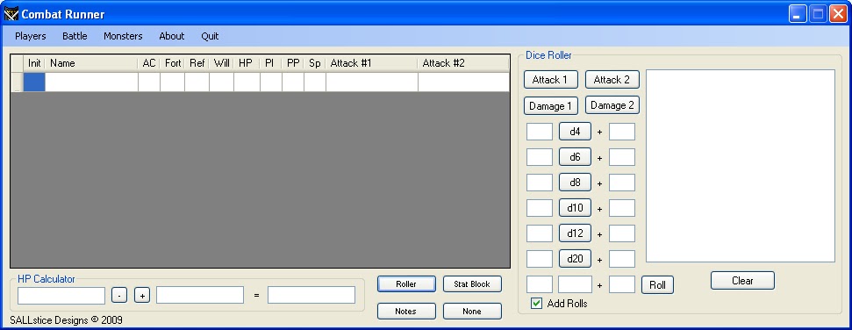
Task: Click the Fort column header
Action: tap(172, 63)
